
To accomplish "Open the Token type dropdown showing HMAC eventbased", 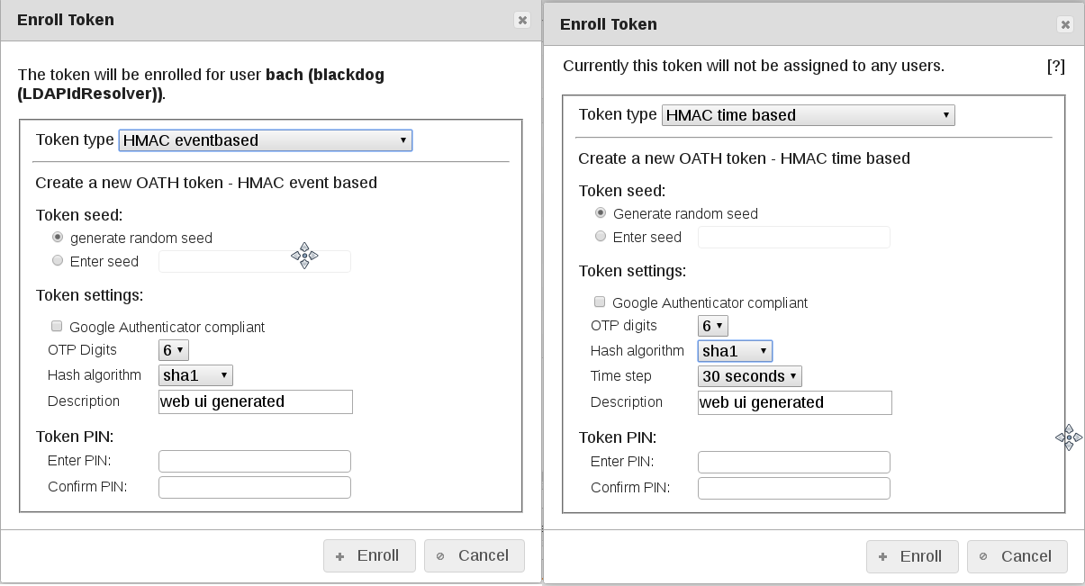I will (265, 140).
